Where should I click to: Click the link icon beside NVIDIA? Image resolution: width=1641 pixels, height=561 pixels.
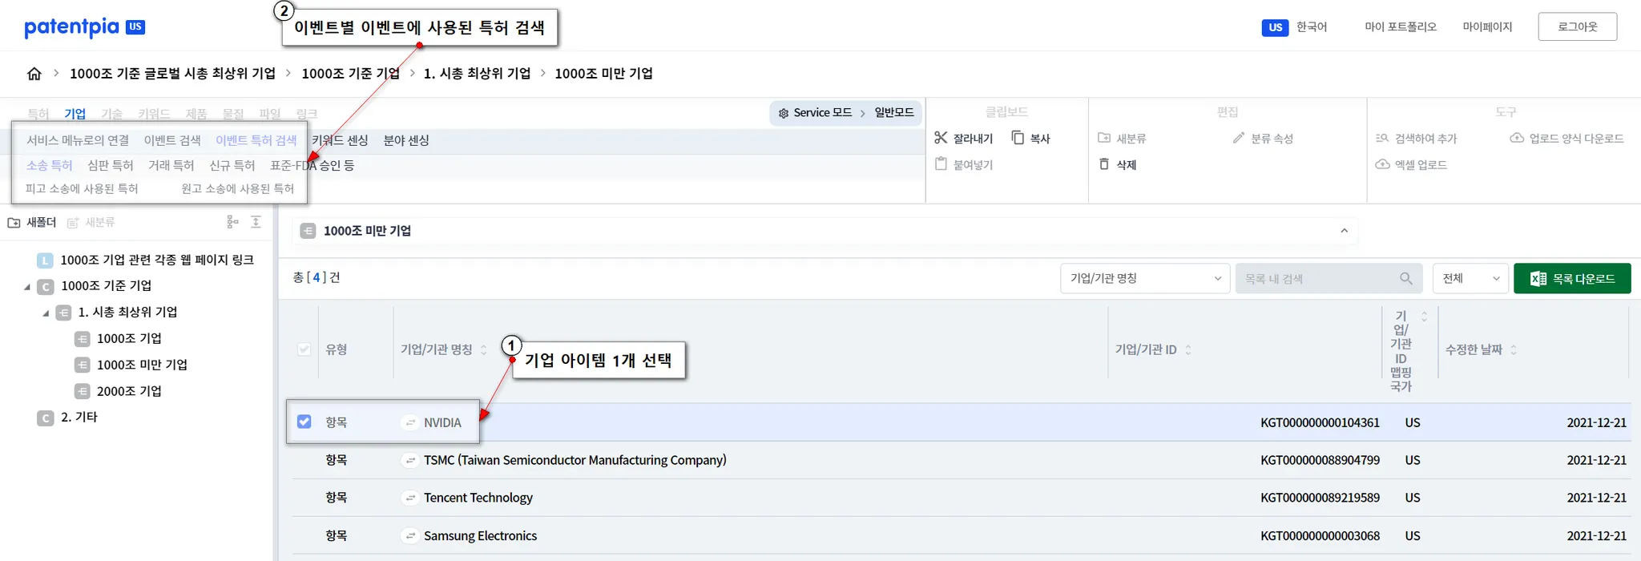pyautogui.click(x=410, y=422)
